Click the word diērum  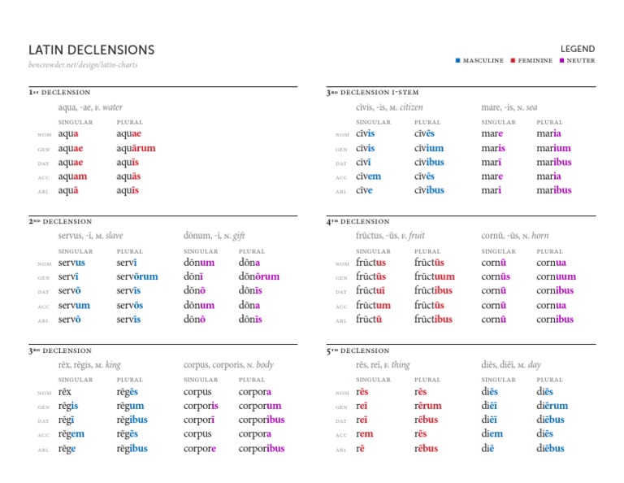point(554,407)
